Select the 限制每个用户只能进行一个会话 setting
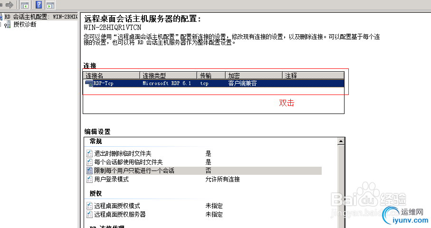 coord(134,171)
